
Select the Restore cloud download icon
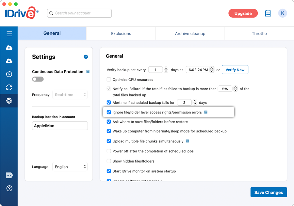click(9, 61)
